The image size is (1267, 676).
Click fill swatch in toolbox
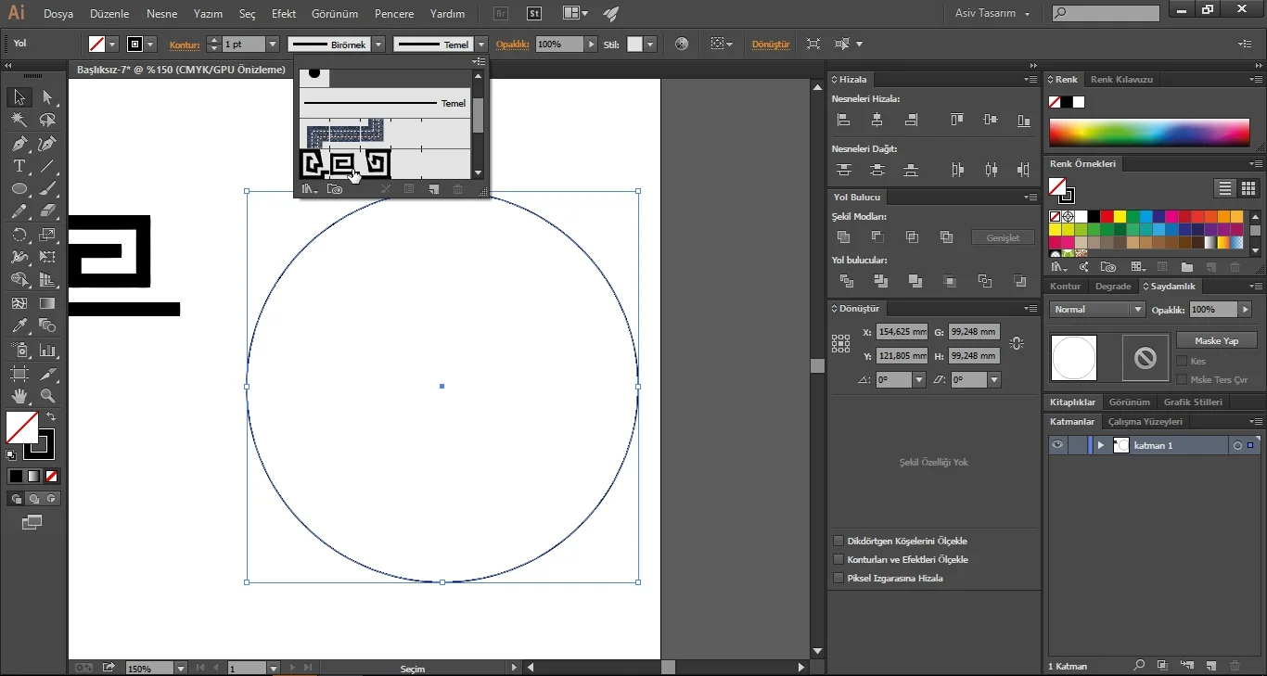point(21,427)
